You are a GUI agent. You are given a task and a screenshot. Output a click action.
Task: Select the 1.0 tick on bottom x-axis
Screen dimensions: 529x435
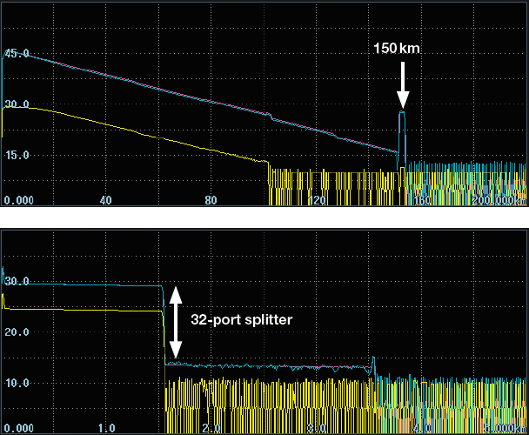click(x=106, y=428)
